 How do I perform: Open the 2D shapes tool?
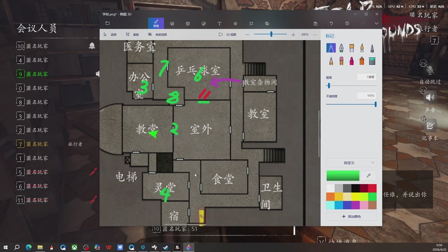click(x=172, y=24)
